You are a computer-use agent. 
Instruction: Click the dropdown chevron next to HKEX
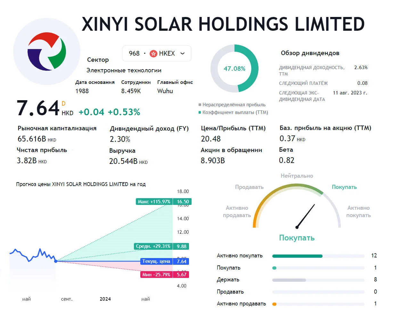(183, 53)
